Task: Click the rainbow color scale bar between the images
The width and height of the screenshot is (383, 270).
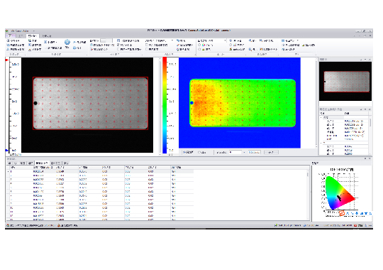Action: pos(165,105)
